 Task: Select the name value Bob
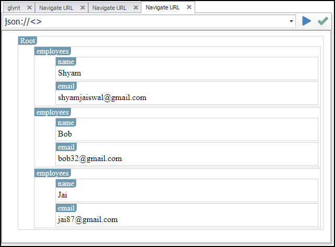[65, 134]
